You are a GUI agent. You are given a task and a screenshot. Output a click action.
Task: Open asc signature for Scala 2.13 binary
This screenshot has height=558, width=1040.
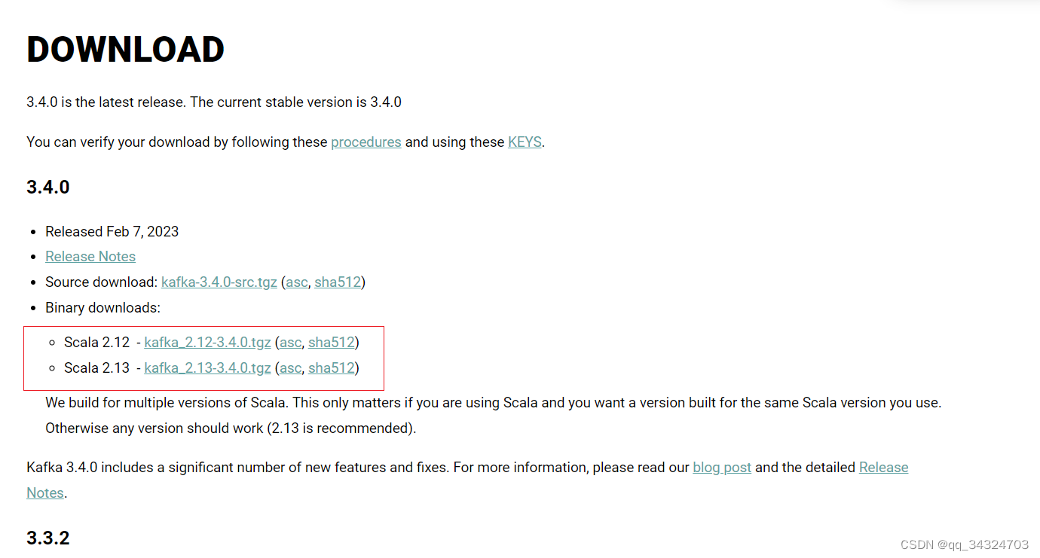[x=290, y=367]
